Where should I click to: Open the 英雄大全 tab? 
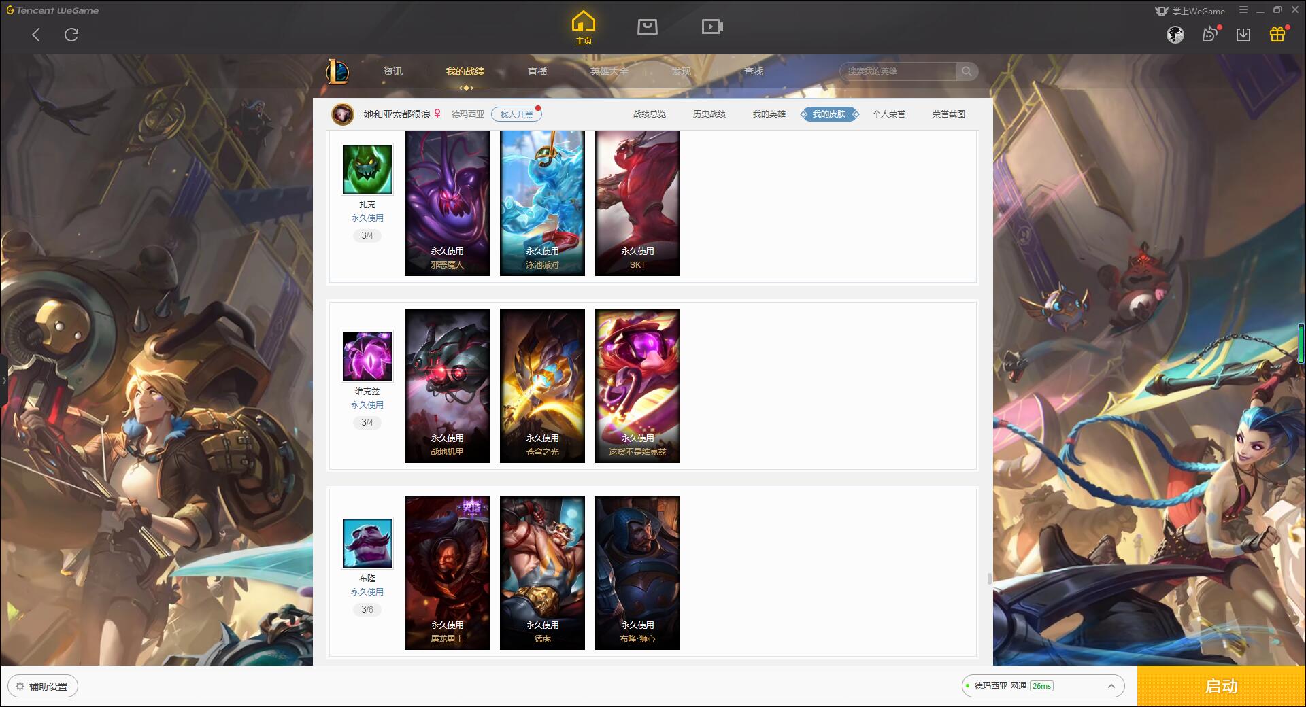pos(609,71)
